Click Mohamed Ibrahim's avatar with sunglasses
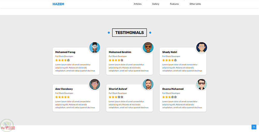The width and height of the screenshot is (259, 132). (148, 48)
